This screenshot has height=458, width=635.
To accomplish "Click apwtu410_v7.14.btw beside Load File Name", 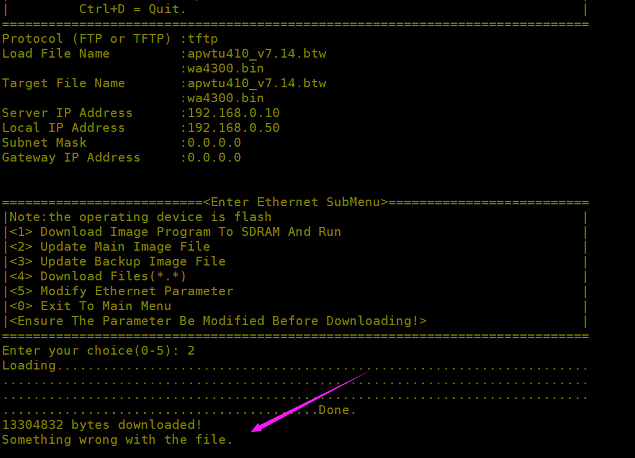I will 257,53.
